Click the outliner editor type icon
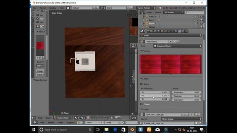Screen dimensions: 237x133 [142, 13]
